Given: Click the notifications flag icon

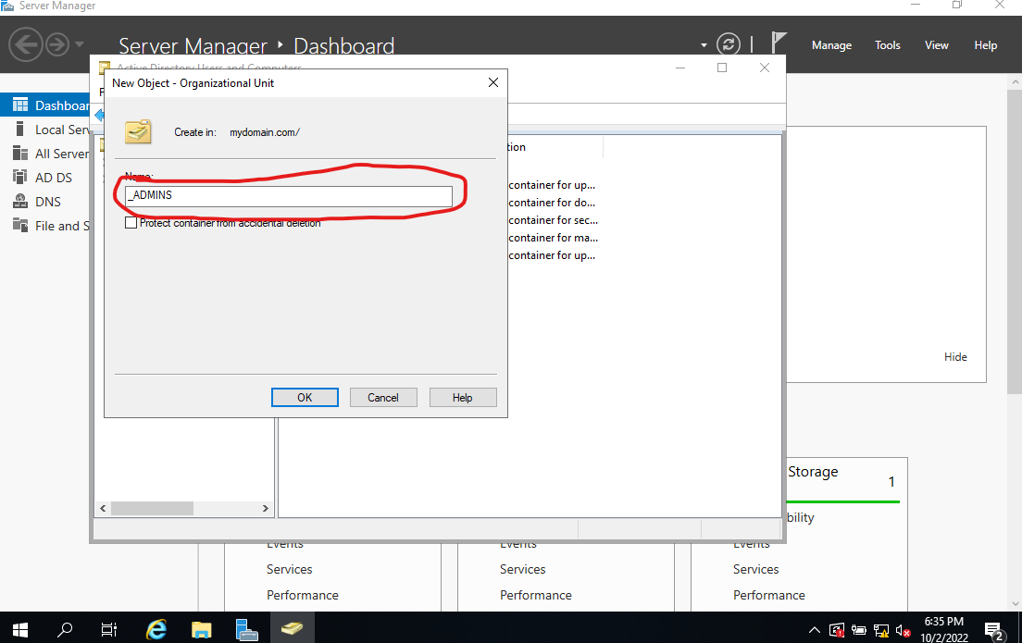Looking at the screenshot, I should pyautogui.click(x=779, y=43).
